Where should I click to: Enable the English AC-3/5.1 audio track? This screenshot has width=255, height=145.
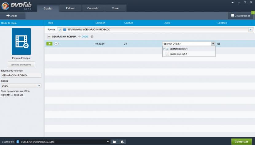click(167, 54)
